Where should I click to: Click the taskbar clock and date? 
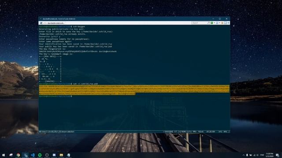[269, 155]
